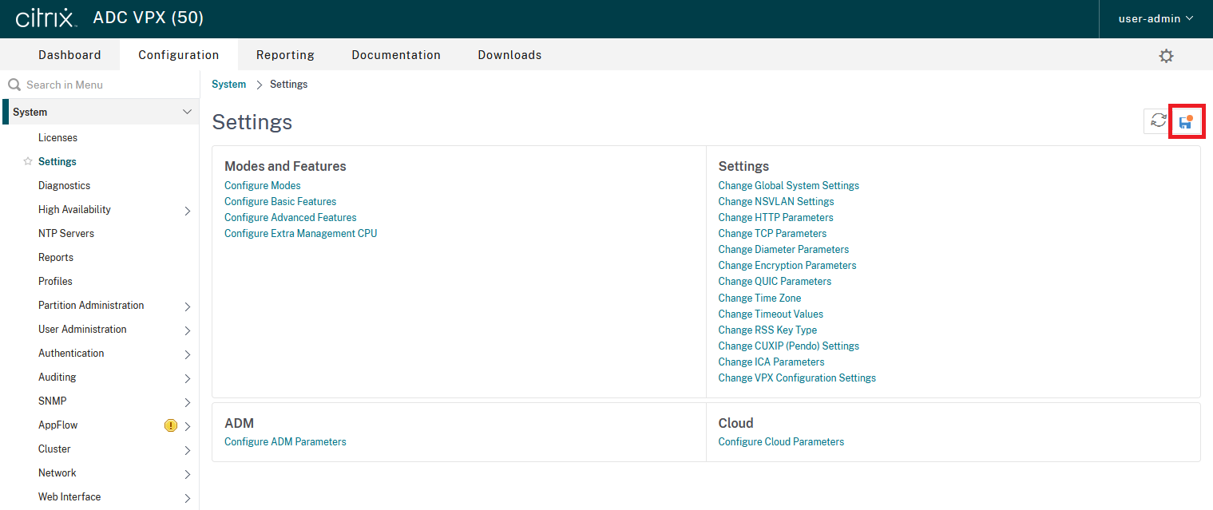Select Licenses in the System menu
The height and width of the screenshot is (510, 1213).
57,137
